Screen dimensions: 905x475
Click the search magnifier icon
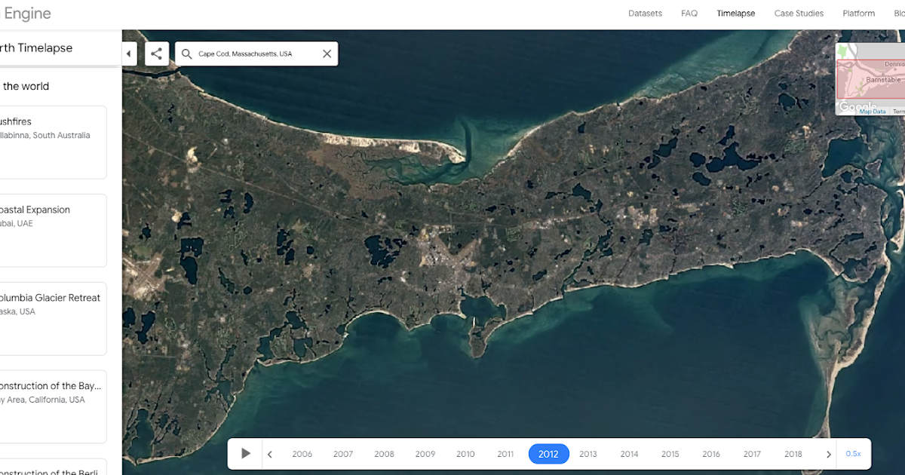186,54
